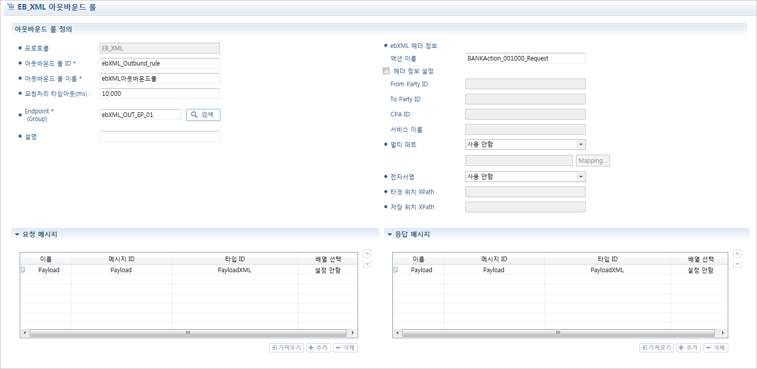Click the horizontal scrollbar under the request grid

pos(188,333)
